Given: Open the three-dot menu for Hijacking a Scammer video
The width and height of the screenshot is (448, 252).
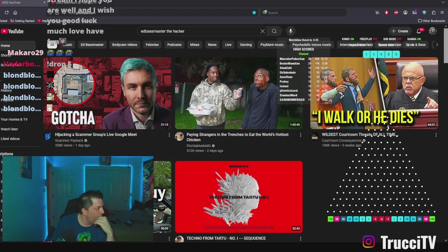Looking at the screenshot, I should coord(169,135).
